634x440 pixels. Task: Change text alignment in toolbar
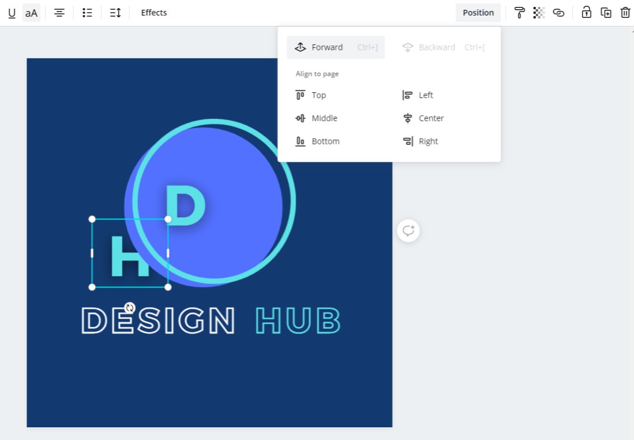59,13
